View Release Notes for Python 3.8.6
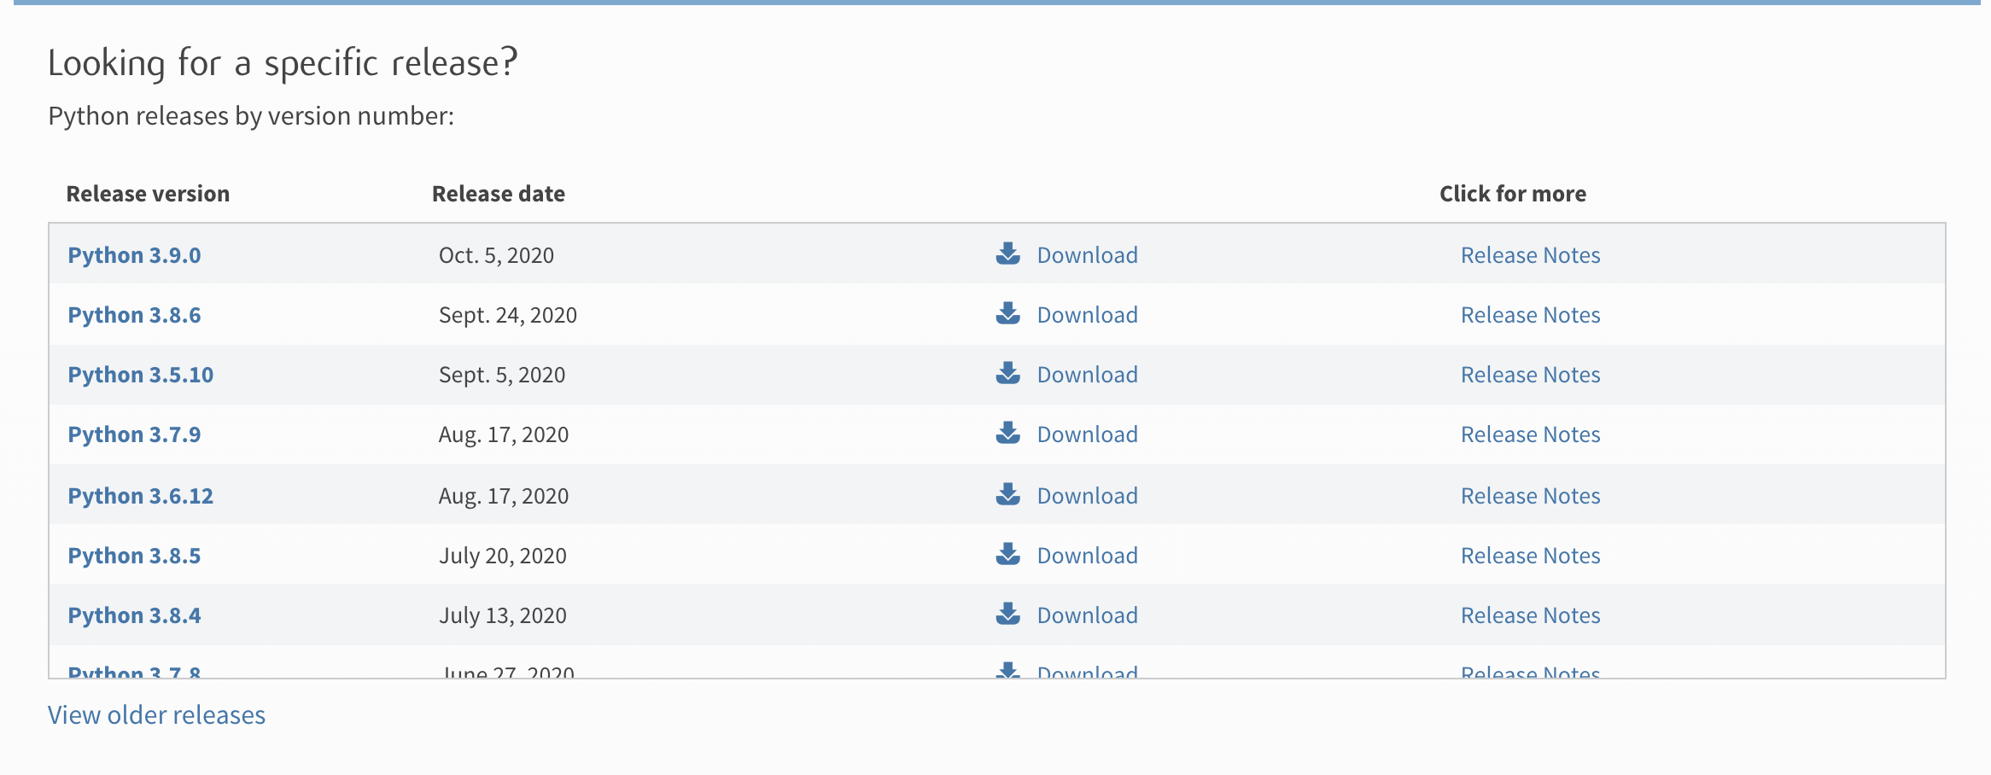This screenshot has height=775, width=1991. coord(1530,315)
